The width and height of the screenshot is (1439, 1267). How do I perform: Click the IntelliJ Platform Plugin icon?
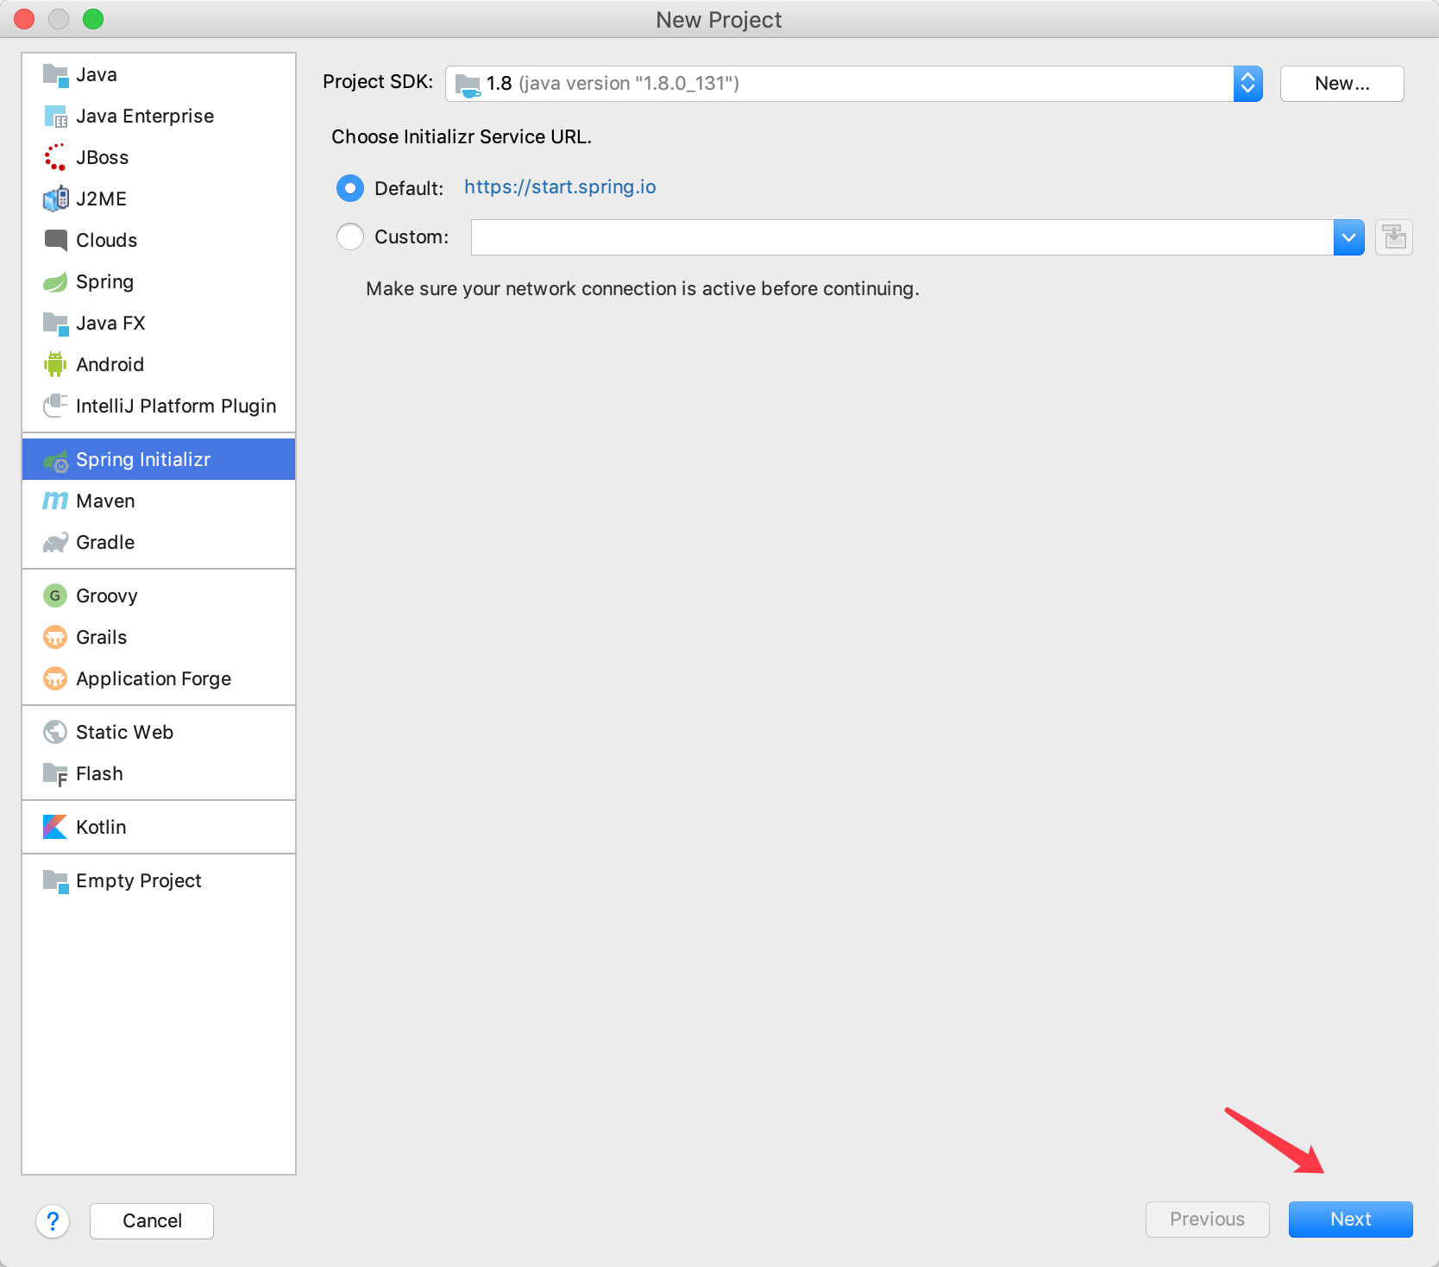click(55, 406)
